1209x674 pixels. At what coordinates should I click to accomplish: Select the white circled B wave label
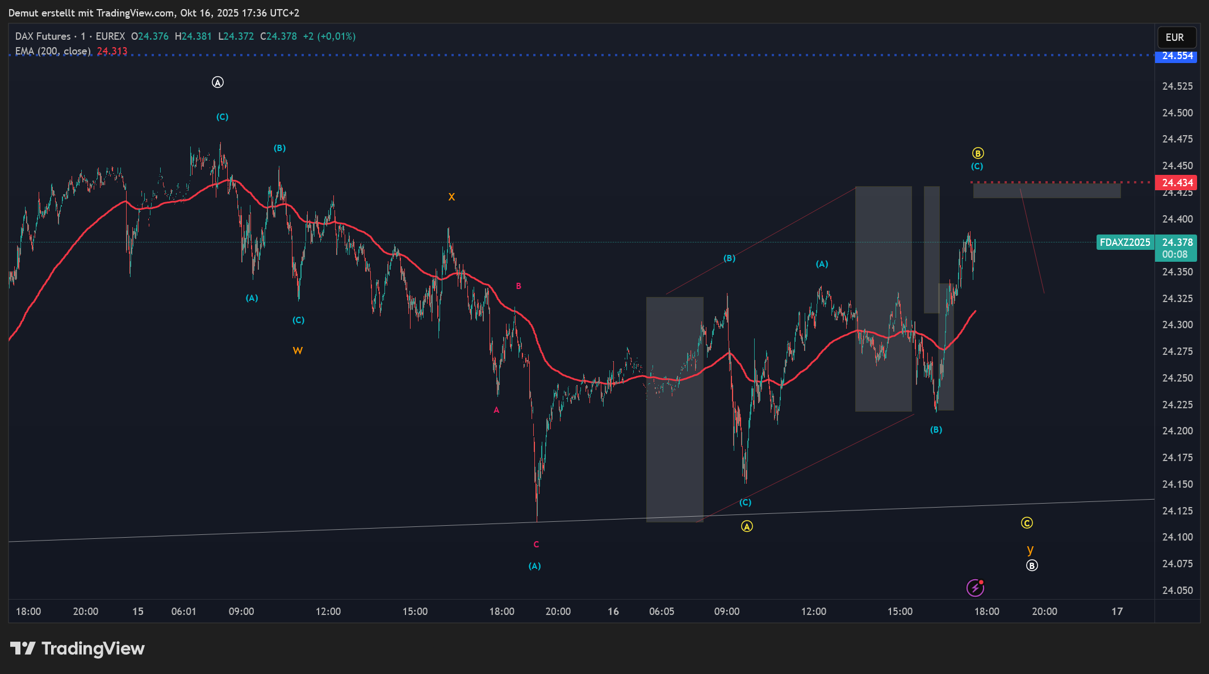point(1032,566)
